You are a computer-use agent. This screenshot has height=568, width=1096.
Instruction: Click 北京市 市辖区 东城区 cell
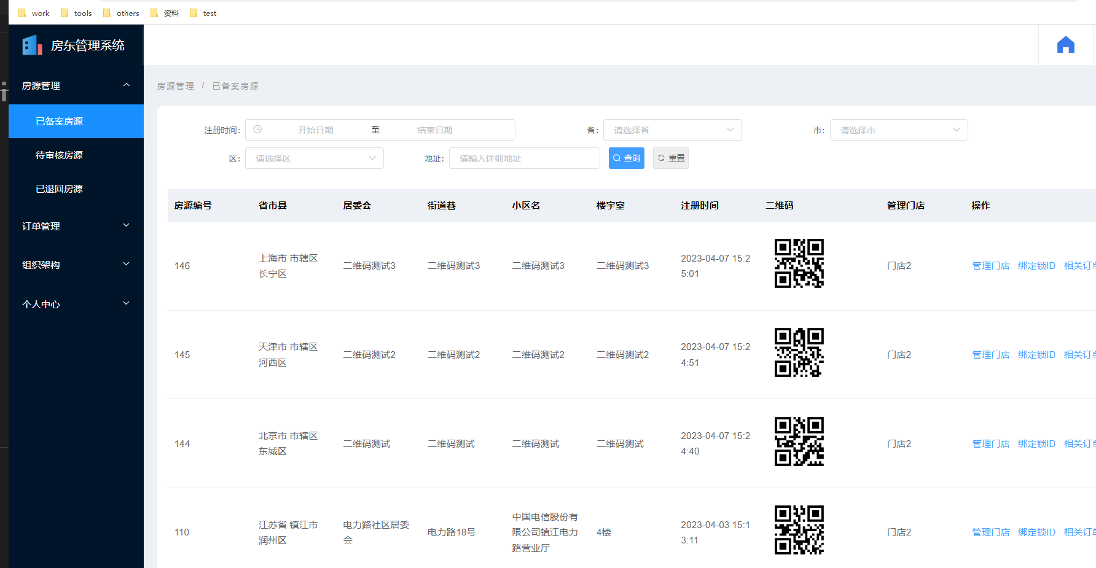[x=288, y=443]
